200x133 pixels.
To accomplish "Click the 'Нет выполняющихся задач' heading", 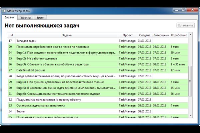I will 42,26.
